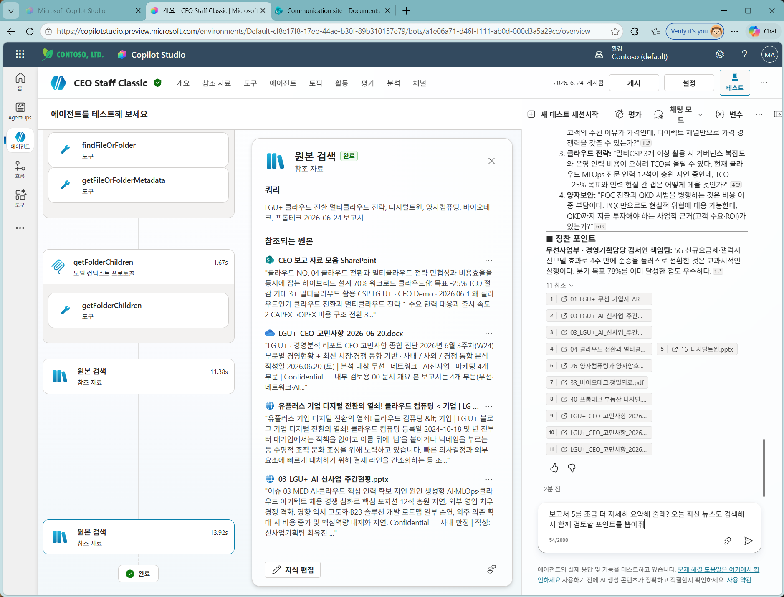Select the 참조 자료 tab
This screenshot has width=784, height=597.
click(217, 83)
